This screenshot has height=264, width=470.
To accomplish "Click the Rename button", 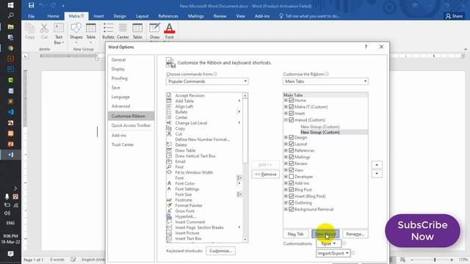I will (355, 234).
